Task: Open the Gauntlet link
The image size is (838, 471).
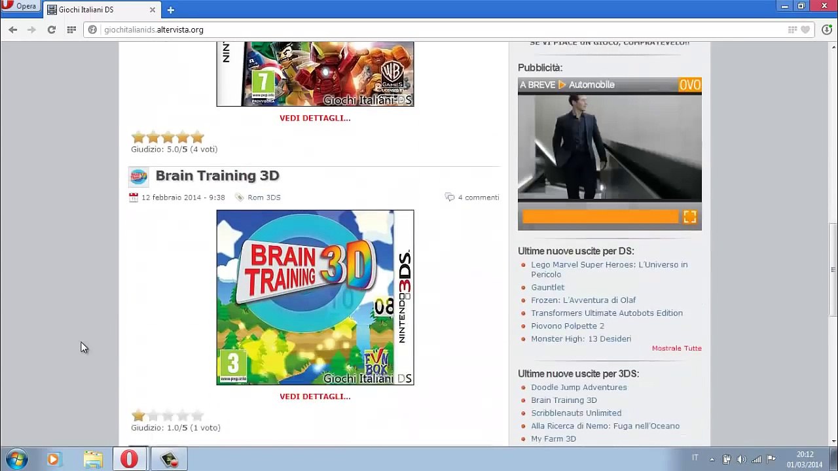Action: coord(547,287)
